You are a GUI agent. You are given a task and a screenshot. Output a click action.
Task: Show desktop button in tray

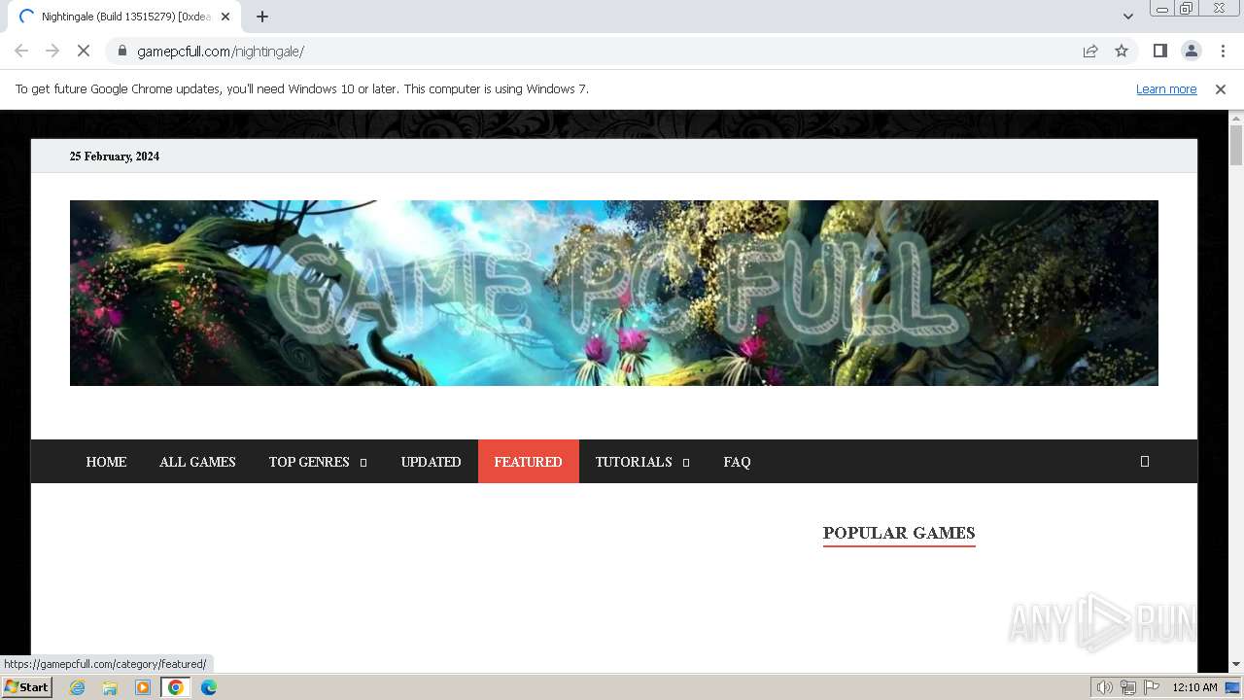pyautogui.click(x=1233, y=687)
